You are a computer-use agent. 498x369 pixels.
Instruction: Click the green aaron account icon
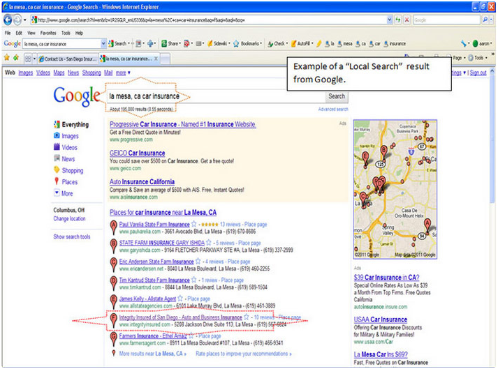tap(475, 44)
